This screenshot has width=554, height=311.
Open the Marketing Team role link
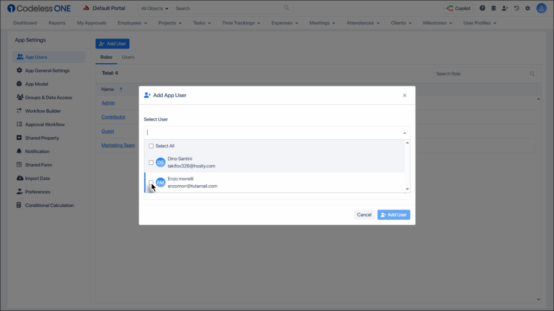click(118, 145)
